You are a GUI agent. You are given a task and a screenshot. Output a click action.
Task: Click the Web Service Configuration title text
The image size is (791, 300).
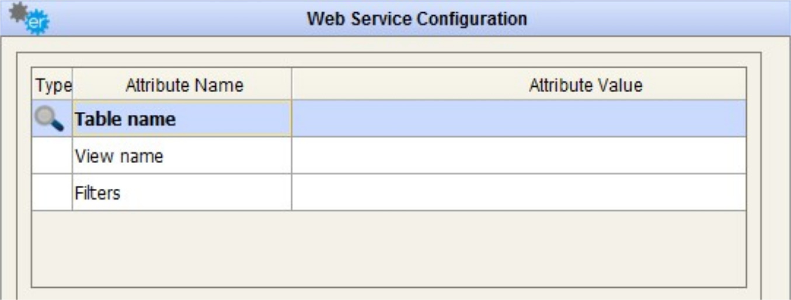(x=417, y=19)
